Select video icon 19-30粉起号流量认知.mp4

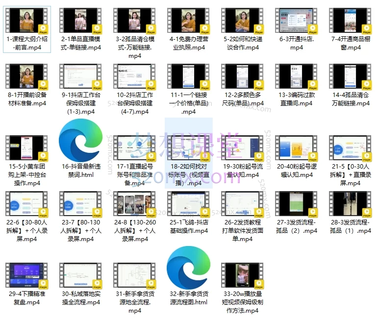click(242, 148)
